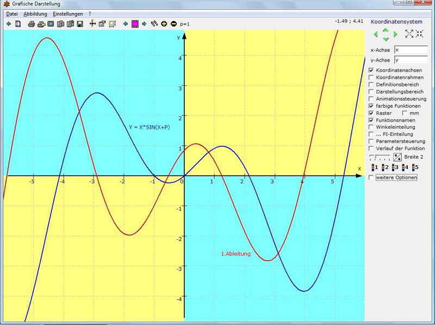Viewport: 435px width, 325px height.
Task: Decrease parameter with the yellow minus icon
Action: [173, 24]
